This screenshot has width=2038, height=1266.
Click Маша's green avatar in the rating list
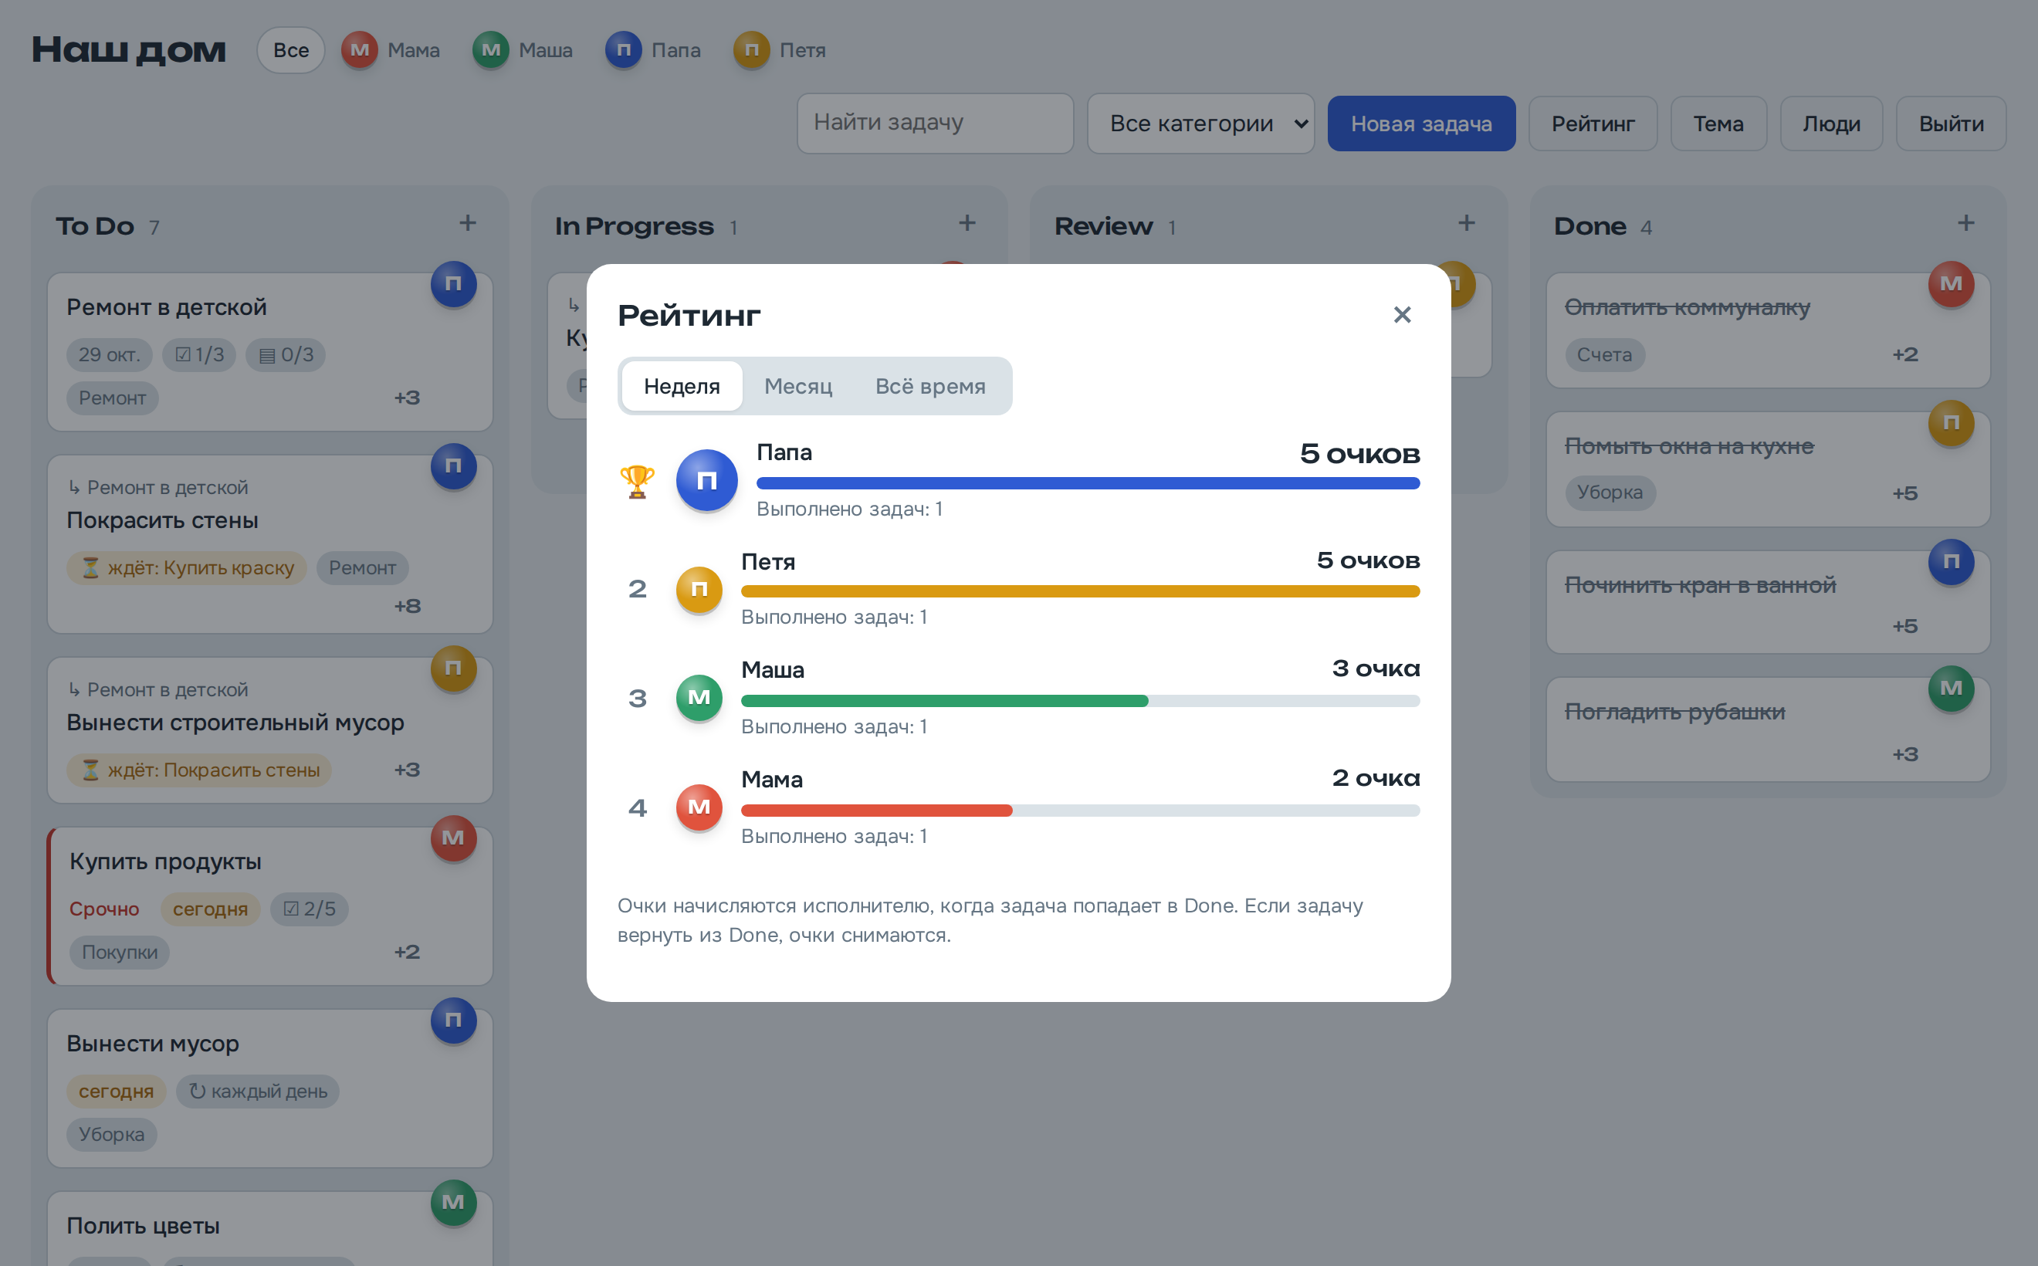coord(699,698)
